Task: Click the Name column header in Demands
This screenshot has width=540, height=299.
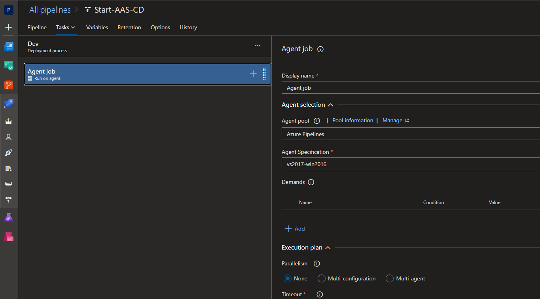Action: pyautogui.click(x=305, y=202)
